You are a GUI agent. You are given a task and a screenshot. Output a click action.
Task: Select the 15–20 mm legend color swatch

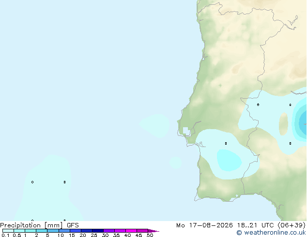pos(76,231)
